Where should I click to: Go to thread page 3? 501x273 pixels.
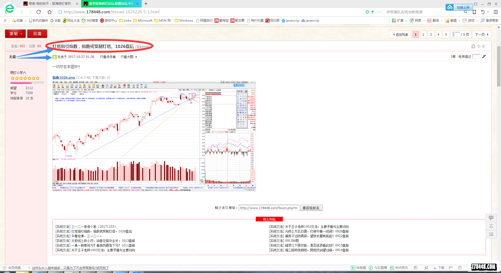(431, 35)
